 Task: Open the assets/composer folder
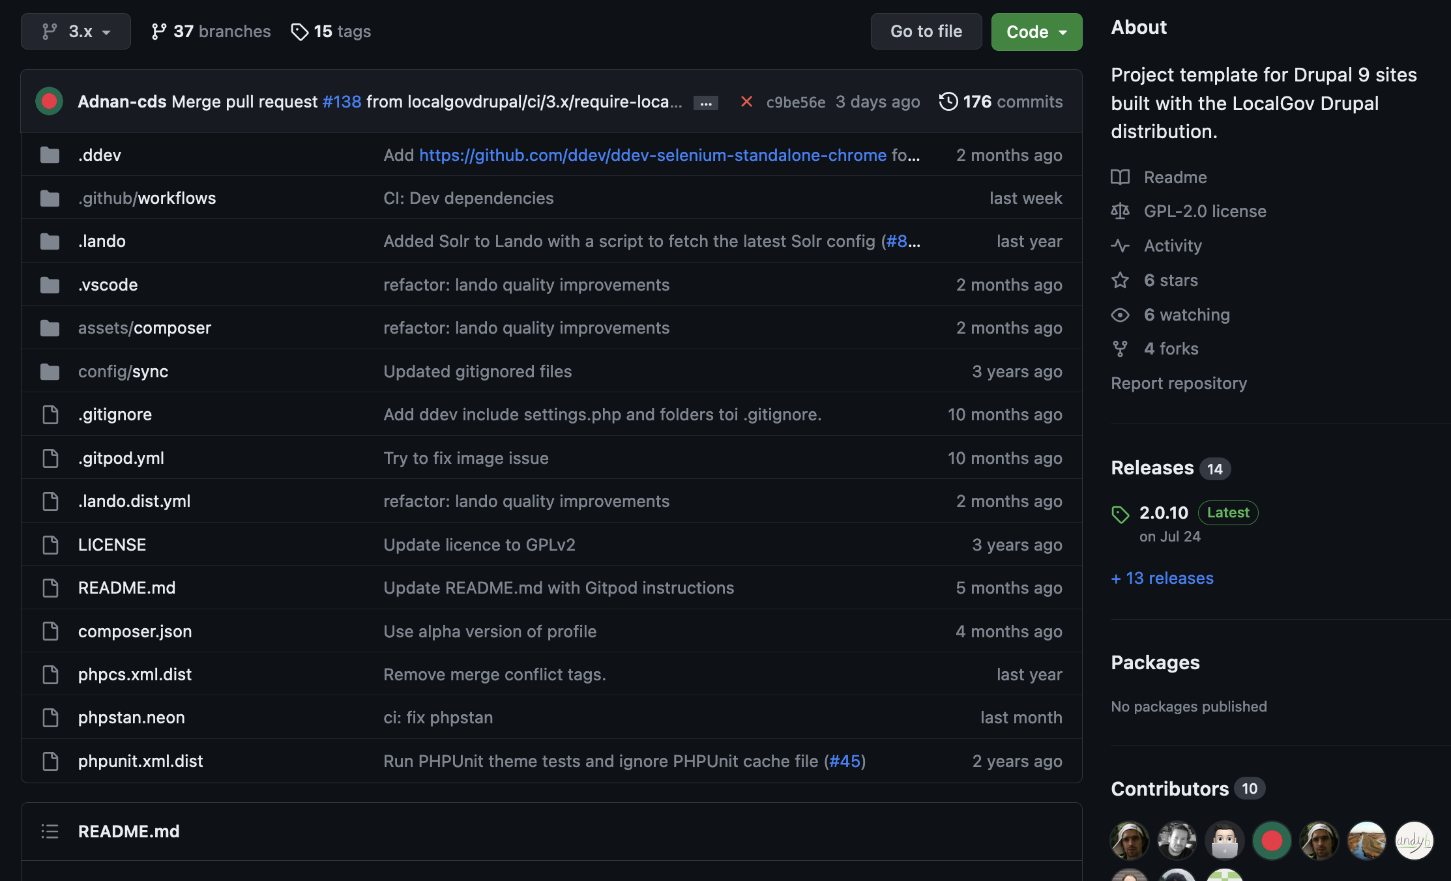[145, 328]
